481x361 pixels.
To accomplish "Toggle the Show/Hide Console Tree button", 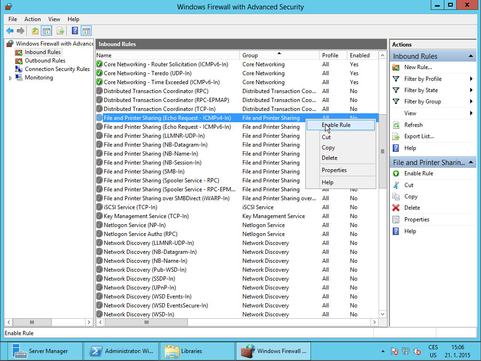I will (47, 31).
